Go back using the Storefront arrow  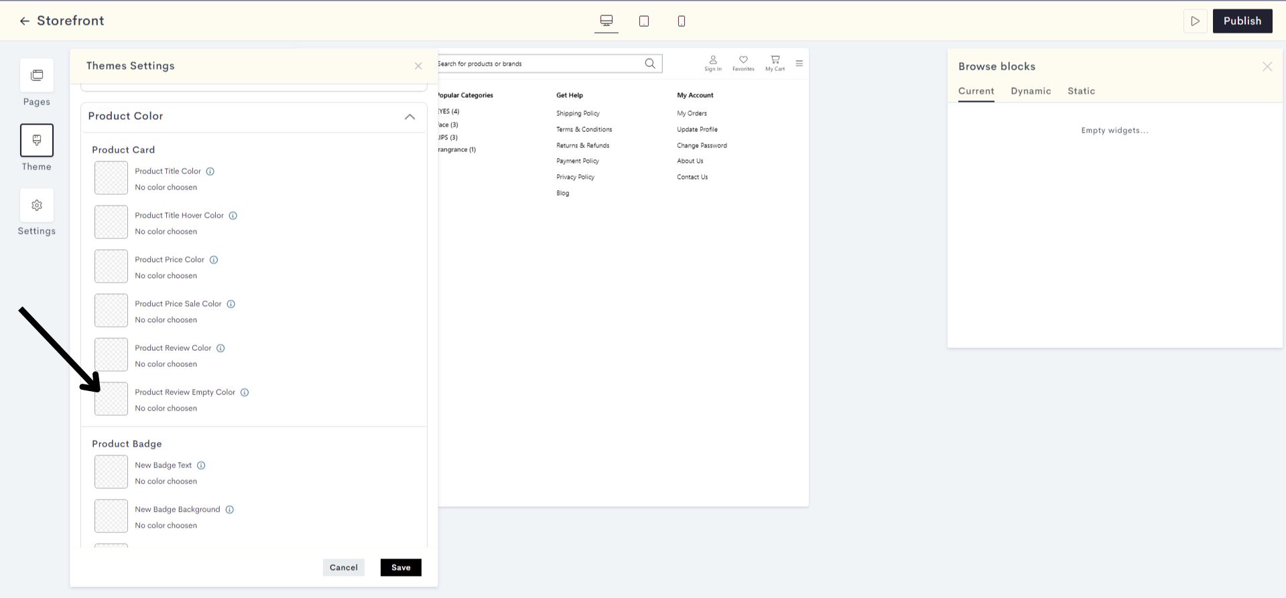25,21
